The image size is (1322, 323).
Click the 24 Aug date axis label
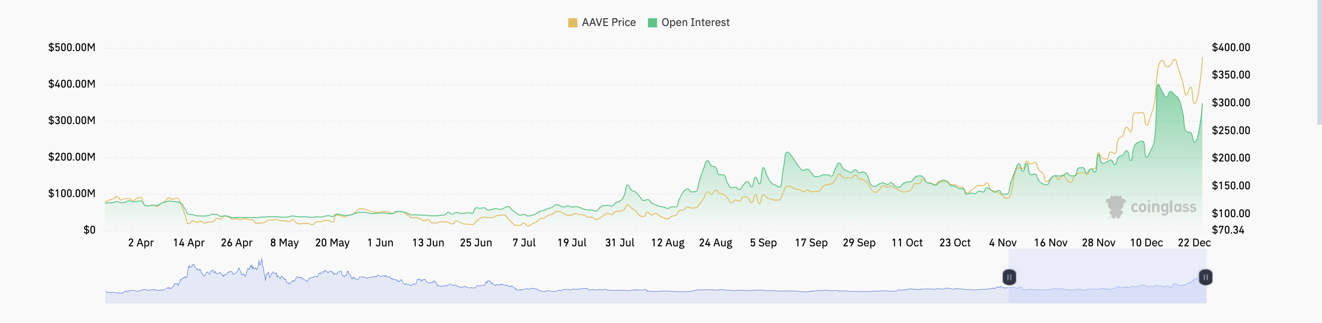(x=715, y=243)
